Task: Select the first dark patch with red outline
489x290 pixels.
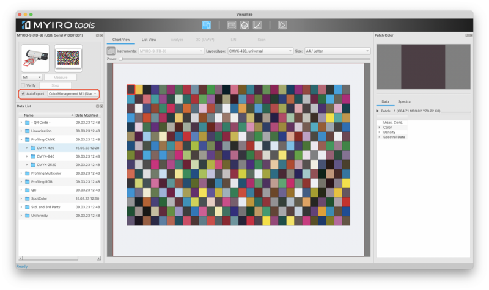Action: (131, 89)
